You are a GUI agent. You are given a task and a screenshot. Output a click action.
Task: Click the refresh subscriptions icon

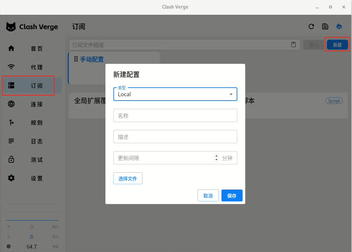311,27
